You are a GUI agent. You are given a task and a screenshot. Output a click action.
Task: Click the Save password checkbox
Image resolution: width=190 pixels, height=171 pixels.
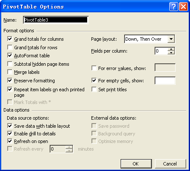point(94,126)
